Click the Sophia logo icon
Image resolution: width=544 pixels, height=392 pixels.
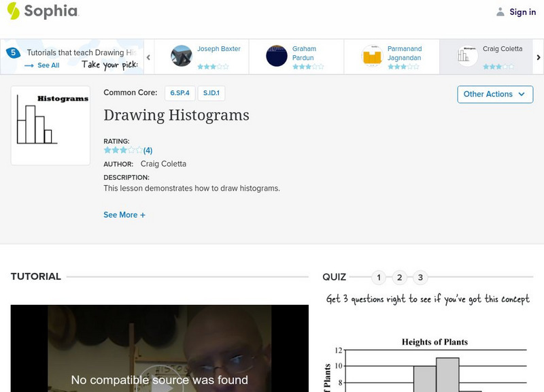pos(14,11)
